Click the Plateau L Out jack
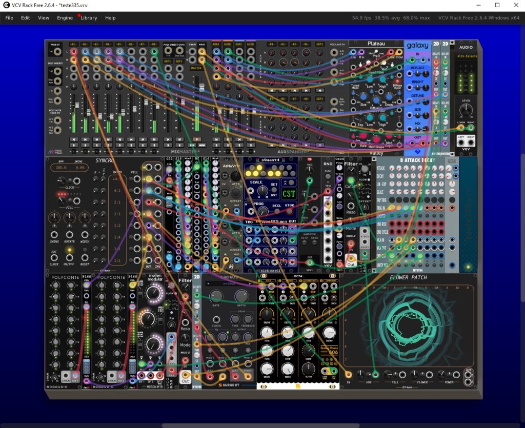The image size is (525, 428). click(390, 52)
